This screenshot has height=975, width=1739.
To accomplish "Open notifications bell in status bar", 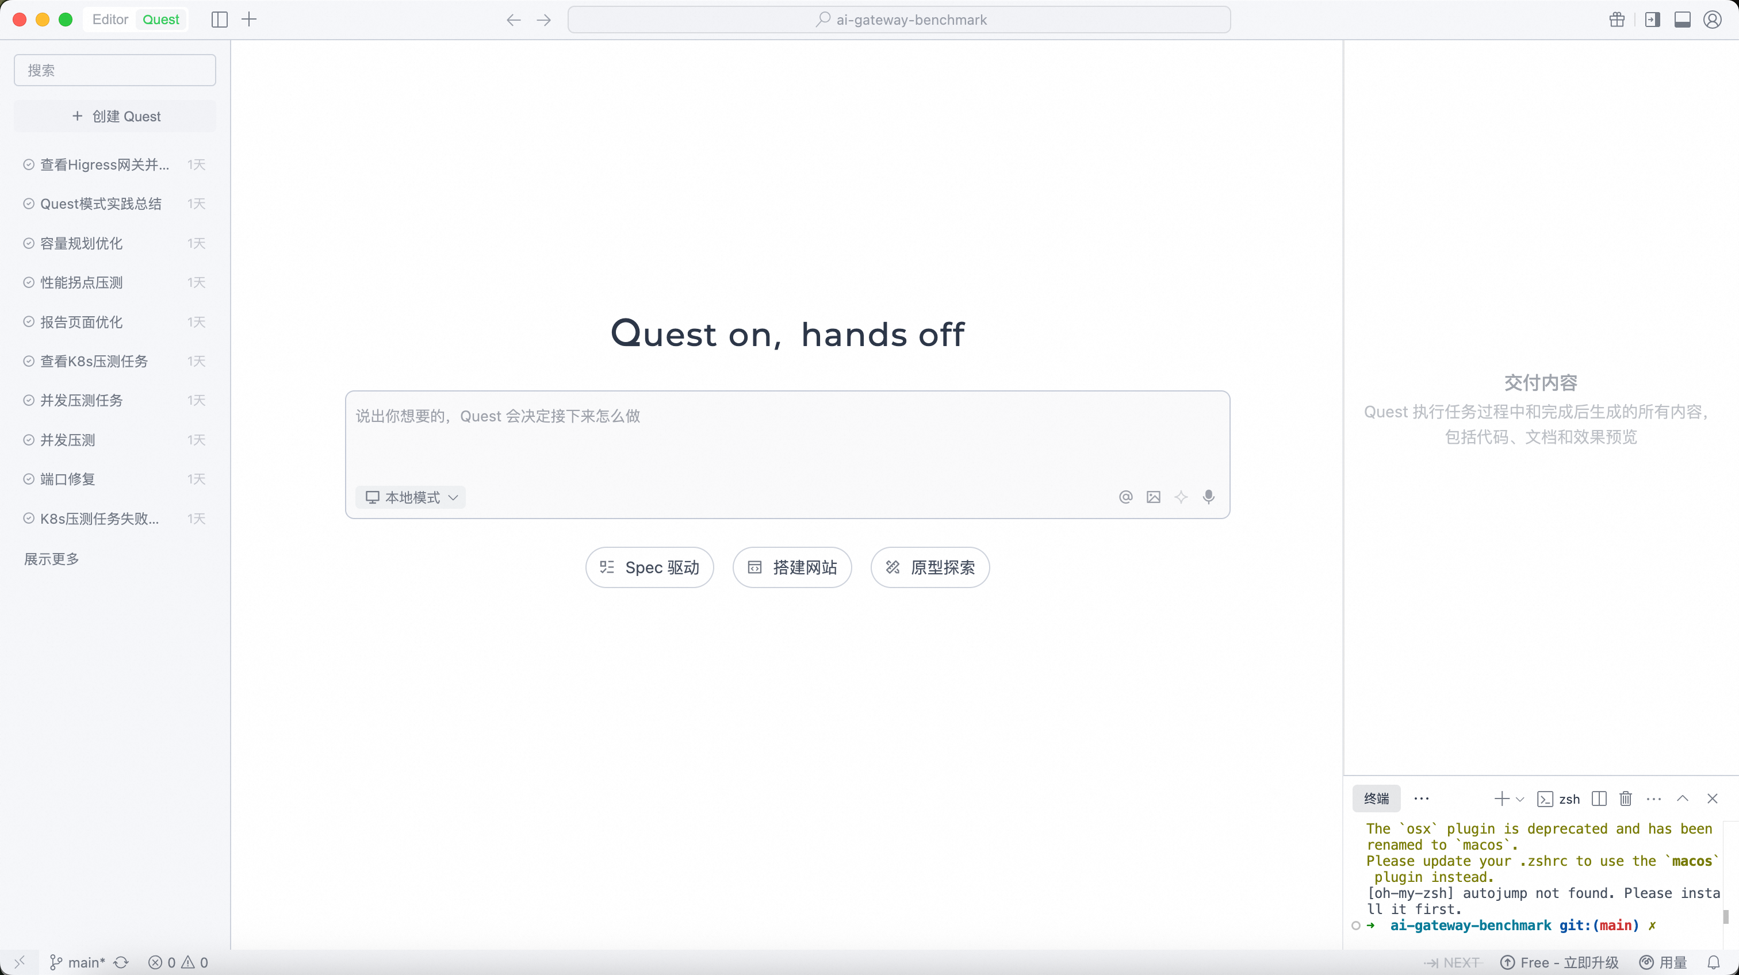I will [1713, 963].
